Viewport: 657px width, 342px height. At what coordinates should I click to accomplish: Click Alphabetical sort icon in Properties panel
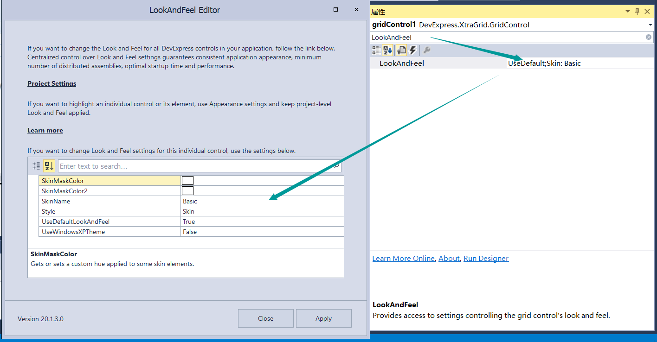(x=388, y=50)
